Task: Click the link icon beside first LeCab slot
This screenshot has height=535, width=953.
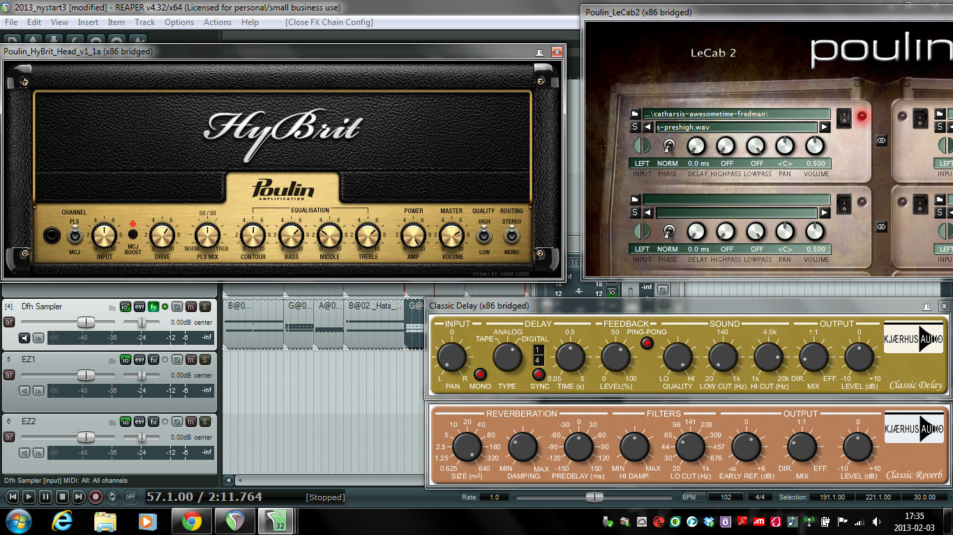Action: click(x=881, y=140)
